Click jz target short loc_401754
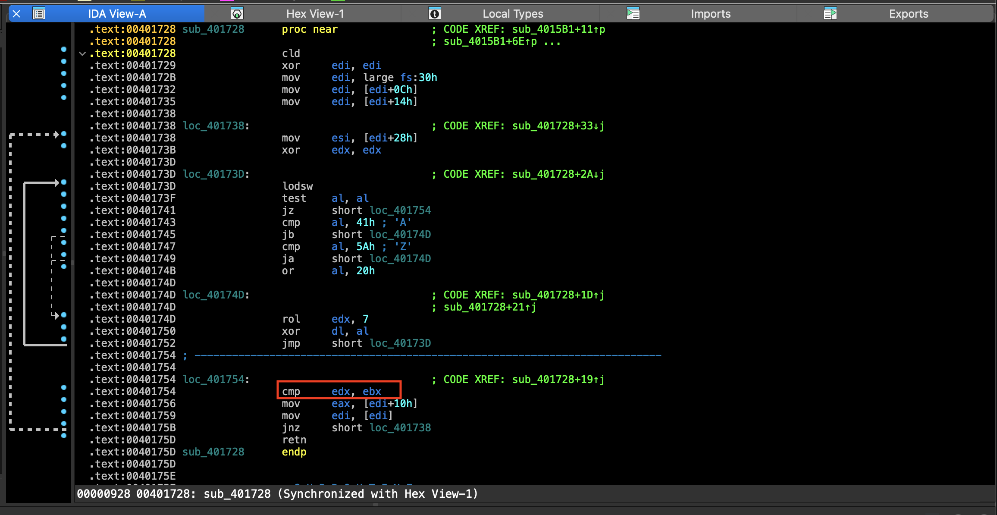 381,210
